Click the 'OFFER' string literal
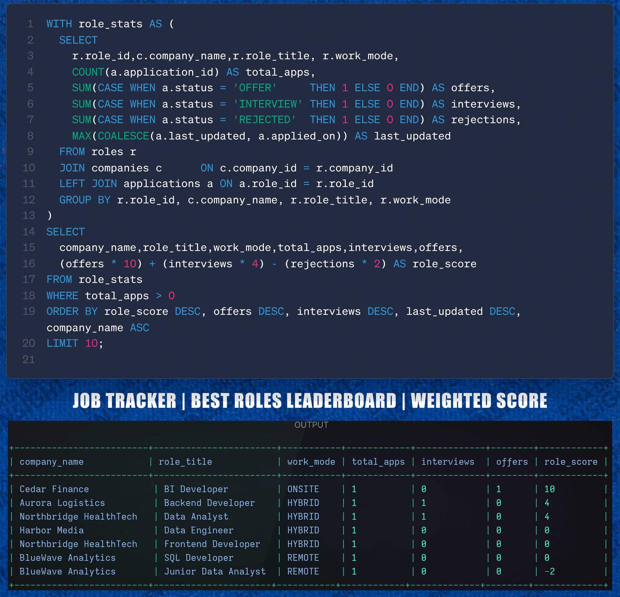Screen dimensions: 620x597 click(255, 87)
